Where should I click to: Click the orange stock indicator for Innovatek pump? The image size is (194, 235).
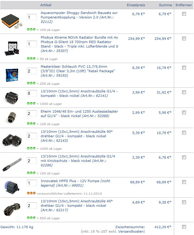[31, 193]
